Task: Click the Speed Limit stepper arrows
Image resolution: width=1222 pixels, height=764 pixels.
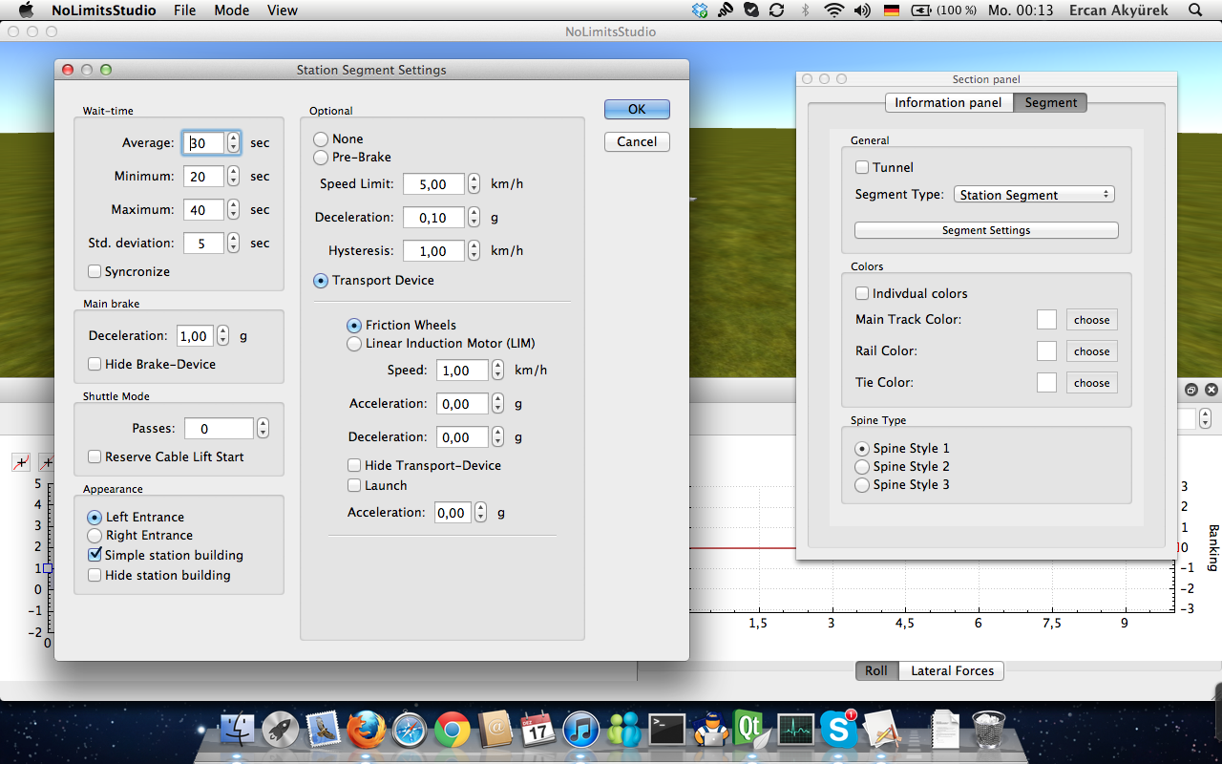Action: coord(474,184)
